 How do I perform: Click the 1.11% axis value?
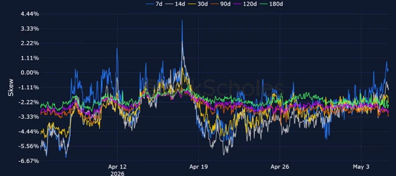click(x=30, y=58)
